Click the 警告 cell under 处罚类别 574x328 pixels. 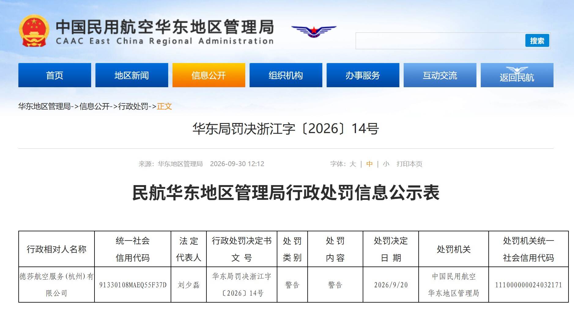point(292,285)
